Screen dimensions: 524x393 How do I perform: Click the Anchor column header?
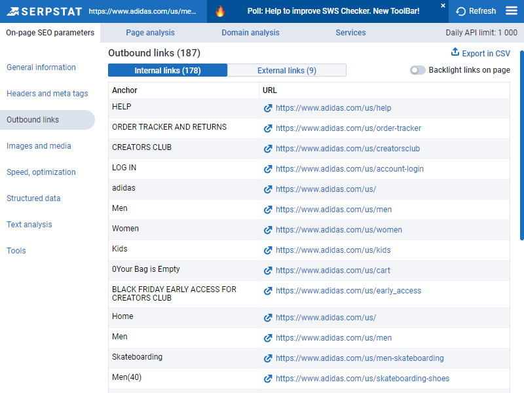pyautogui.click(x=124, y=90)
